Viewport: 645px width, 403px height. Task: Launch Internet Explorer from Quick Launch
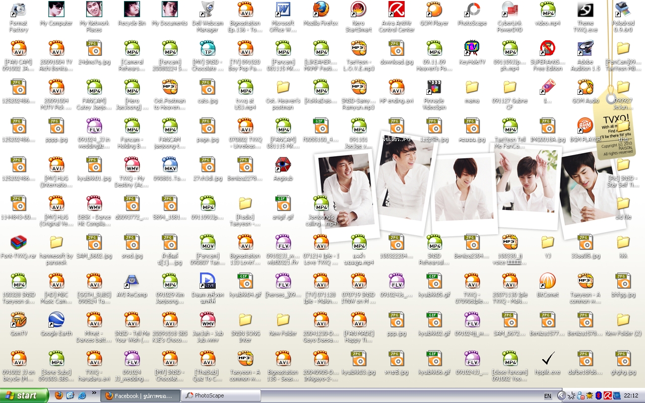point(82,395)
